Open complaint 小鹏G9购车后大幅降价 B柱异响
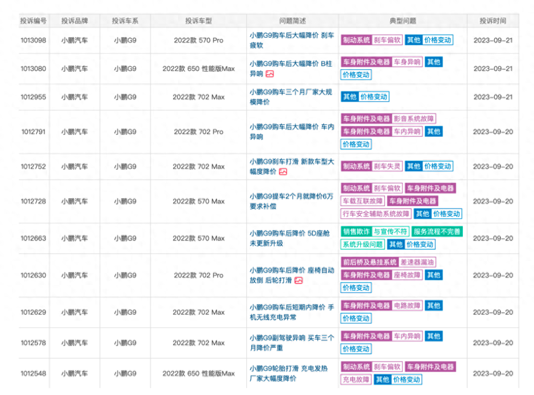534x395 pixels. click(x=291, y=69)
